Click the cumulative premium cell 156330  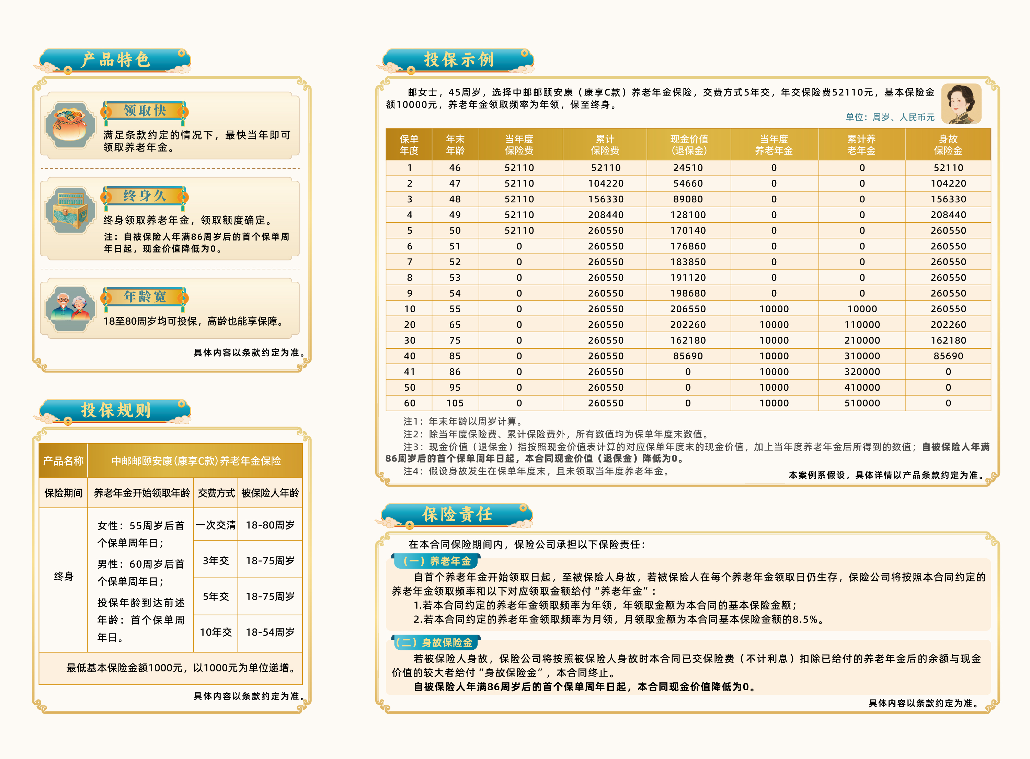[x=605, y=199]
